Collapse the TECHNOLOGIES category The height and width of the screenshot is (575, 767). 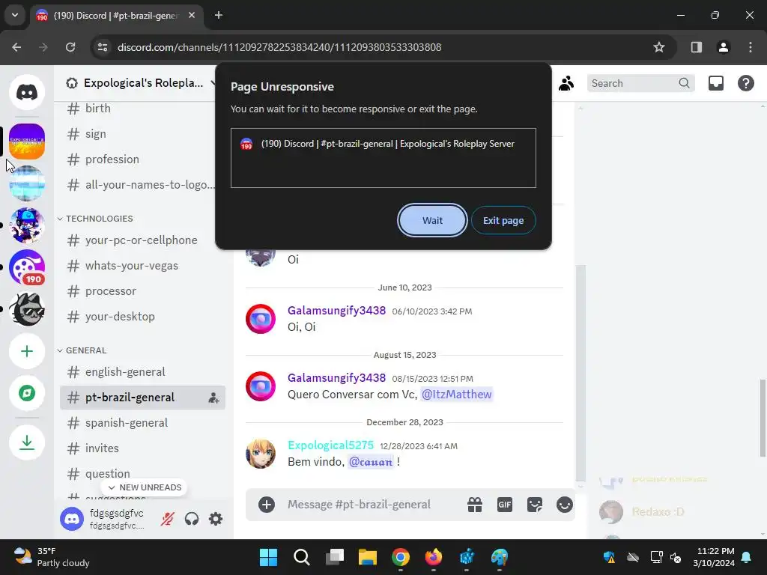95,219
